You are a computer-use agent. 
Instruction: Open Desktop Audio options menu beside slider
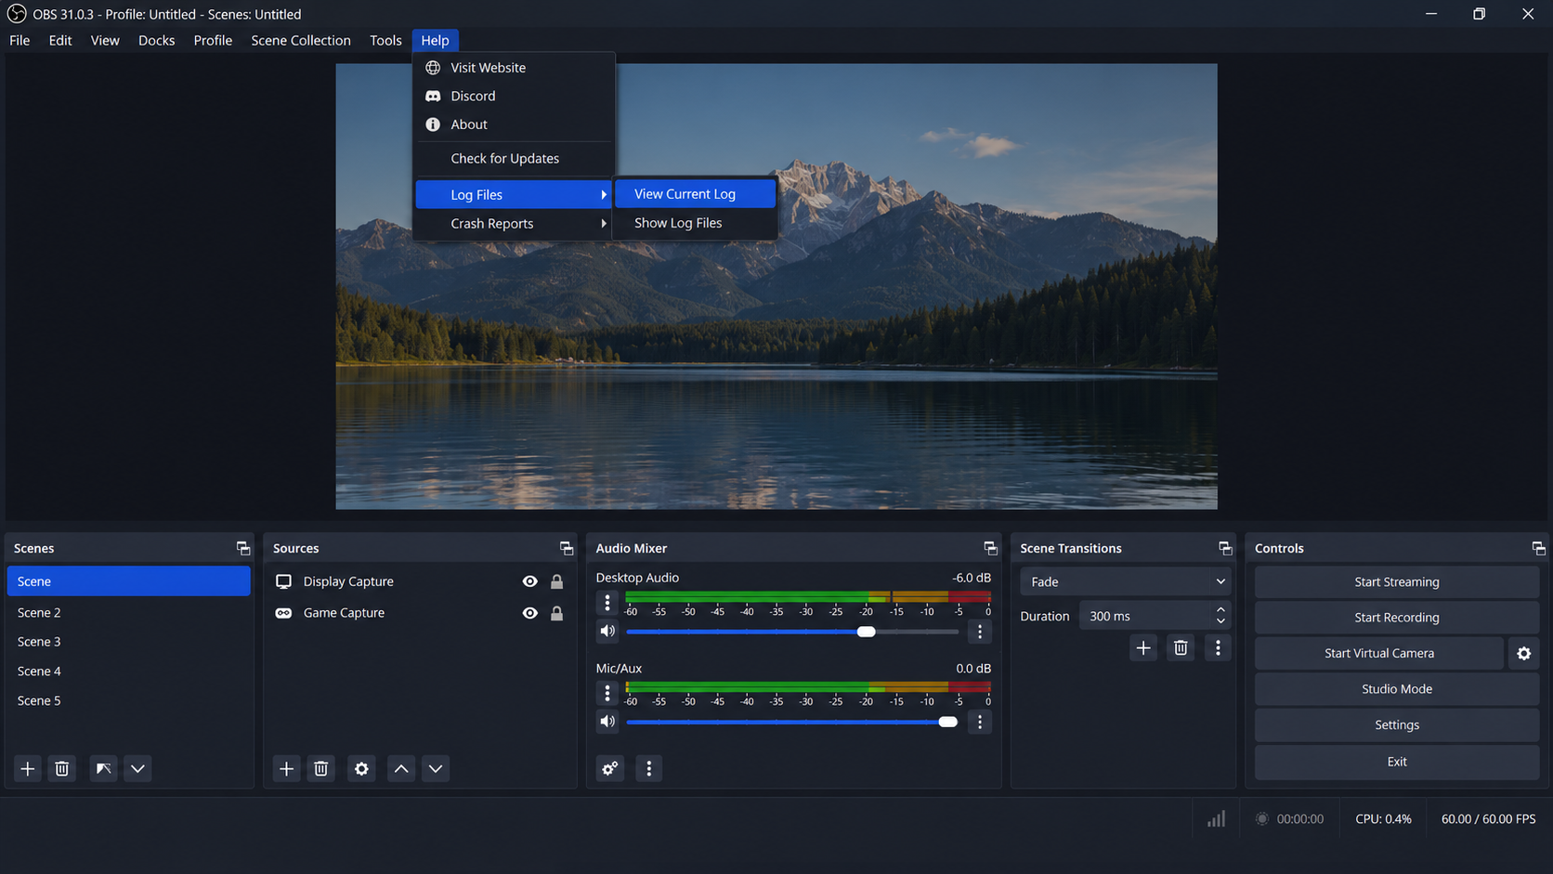[x=979, y=632]
